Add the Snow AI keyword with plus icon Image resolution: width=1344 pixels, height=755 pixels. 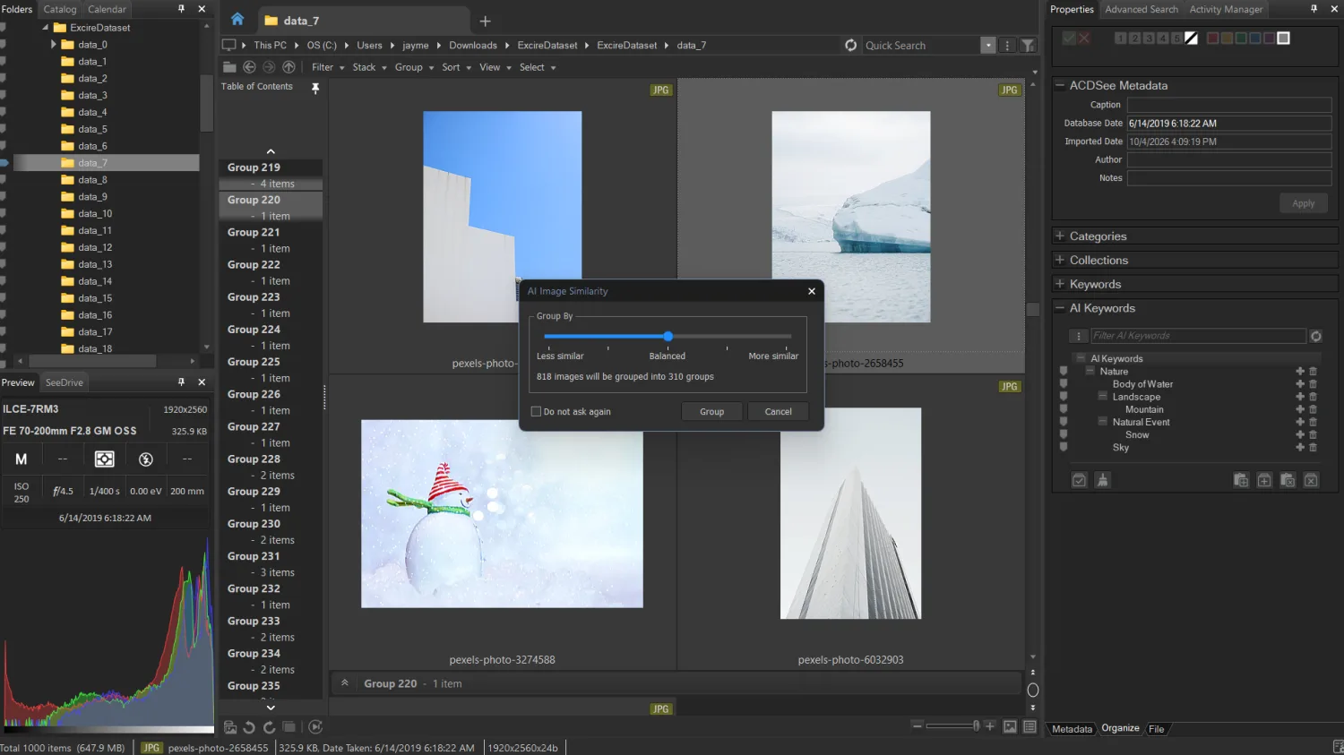tap(1300, 434)
